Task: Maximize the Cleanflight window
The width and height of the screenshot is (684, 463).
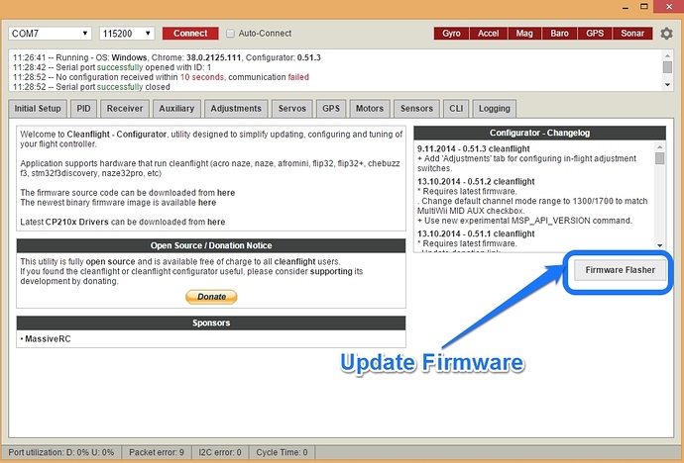Action: 644,7
